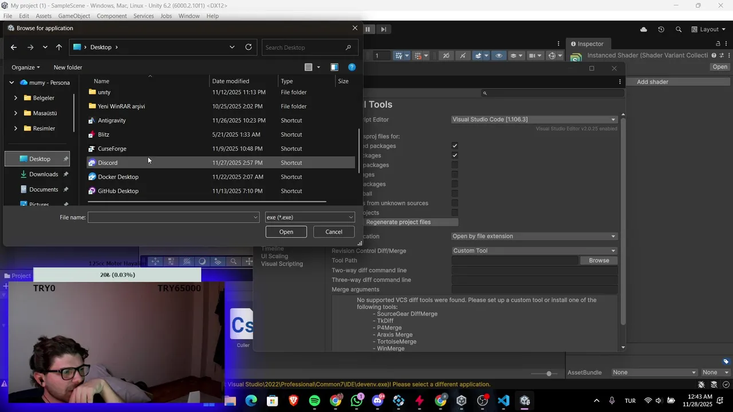Viewport: 733px width, 412px height.
Task: Click the Unity step frame button
Action: pos(384,29)
